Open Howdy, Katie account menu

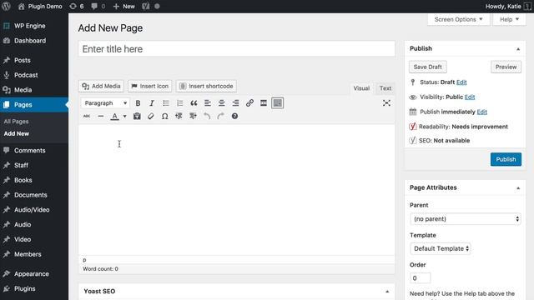pyautogui.click(x=508, y=6)
